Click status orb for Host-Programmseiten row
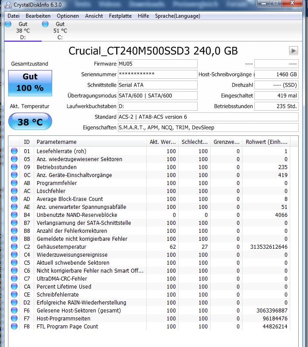The height and width of the screenshot is (347, 308). [x=14, y=318]
